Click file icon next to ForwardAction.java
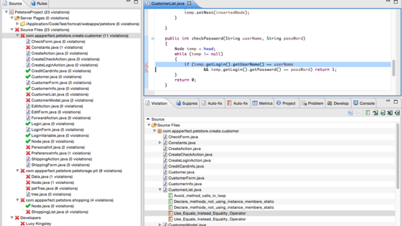Image resolution: width=402 pixels, height=226 pixels. (28, 118)
